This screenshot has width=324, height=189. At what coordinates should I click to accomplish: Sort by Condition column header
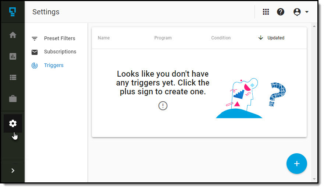(x=221, y=38)
